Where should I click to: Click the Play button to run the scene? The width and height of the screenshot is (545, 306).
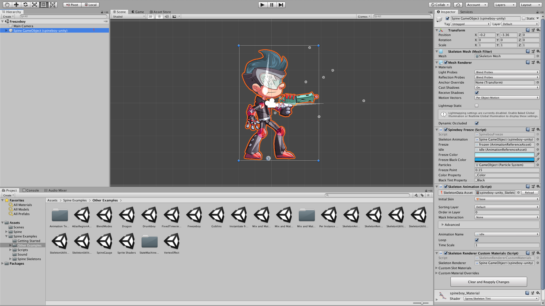point(262,5)
